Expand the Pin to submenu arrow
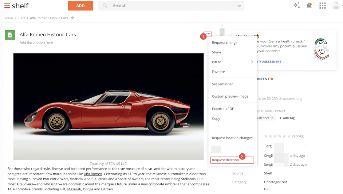 click(252, 62)
